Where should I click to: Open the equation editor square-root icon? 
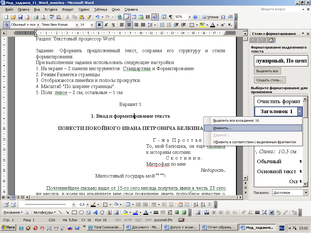click(x=230, y=17)
